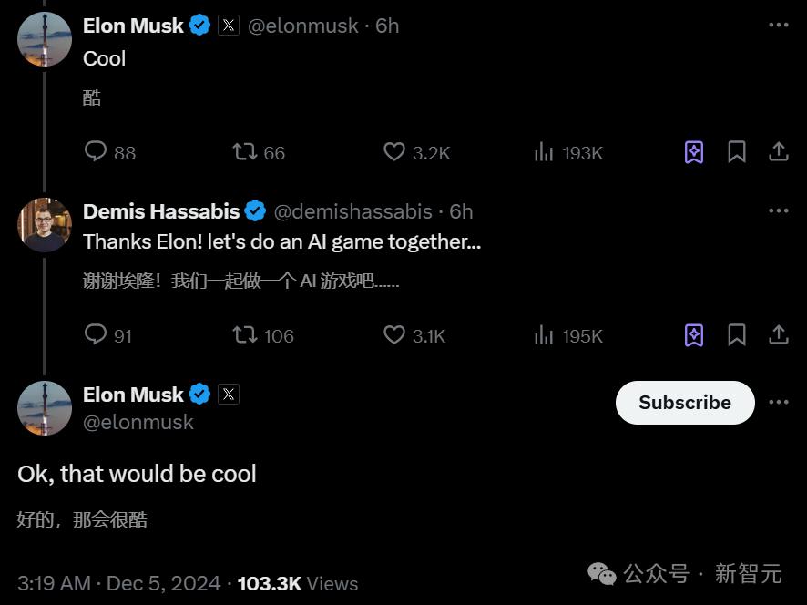Share Demis Hassabis's tweet
807x605 pixels.
pyautogui.click(x=779, y=334)
